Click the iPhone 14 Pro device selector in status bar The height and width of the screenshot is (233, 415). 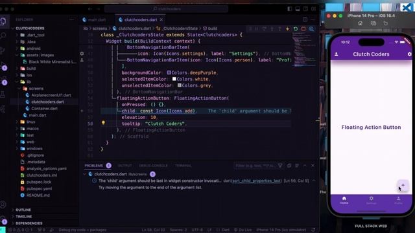pos(281,230)
